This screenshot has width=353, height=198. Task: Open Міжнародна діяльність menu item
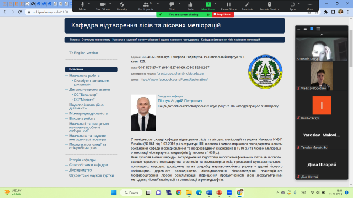point(88,113)
